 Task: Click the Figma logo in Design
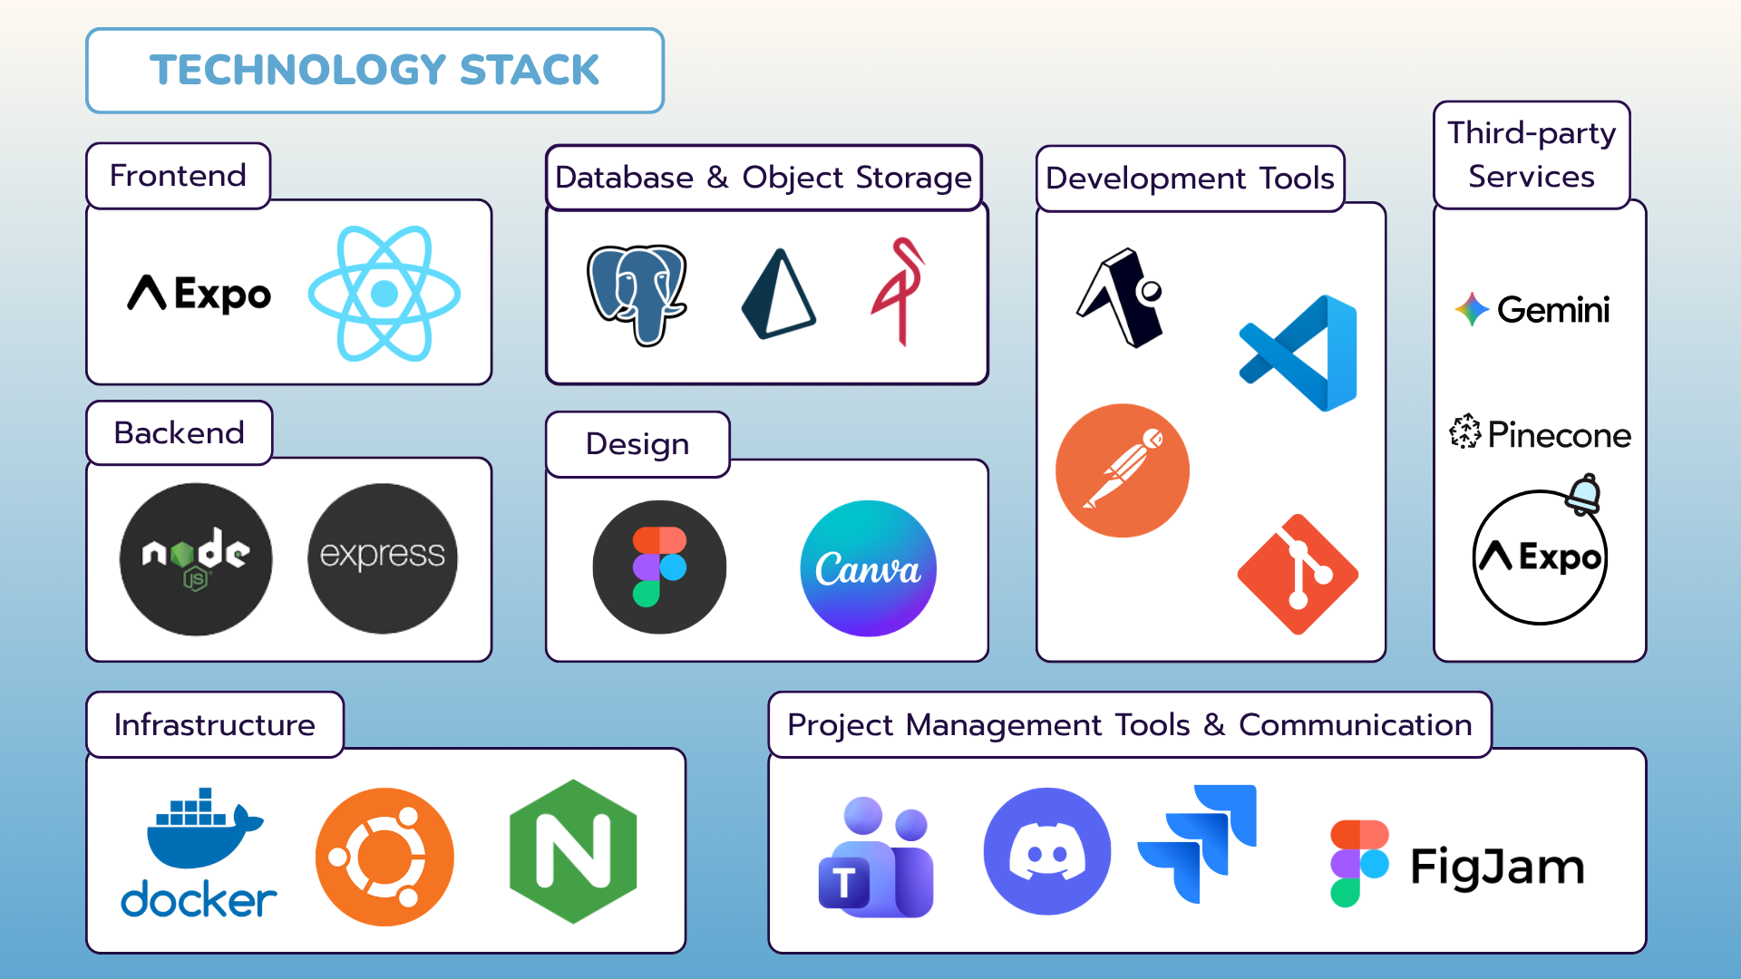coord(659,567)
